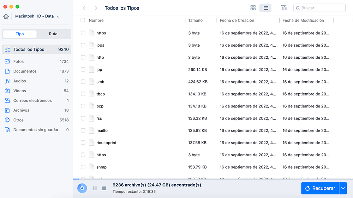The image size is (353, 198).
Task: Click the ipps file icon
Action: coord(91,45)
